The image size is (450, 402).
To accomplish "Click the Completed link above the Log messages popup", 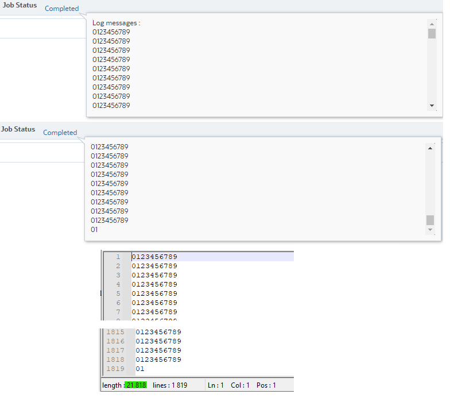I will [x=62, y=9].
